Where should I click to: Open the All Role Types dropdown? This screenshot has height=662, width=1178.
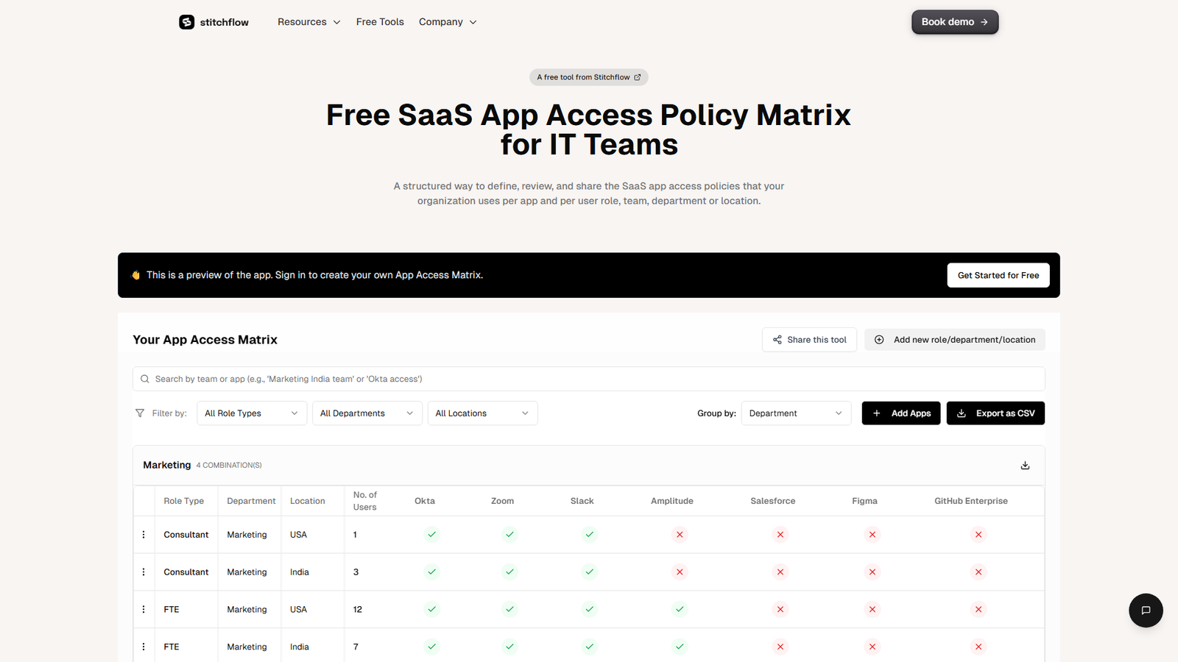tap(251, 413)
